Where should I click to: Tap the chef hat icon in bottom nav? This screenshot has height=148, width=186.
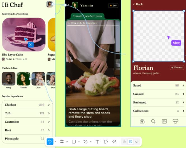[175, 121]
